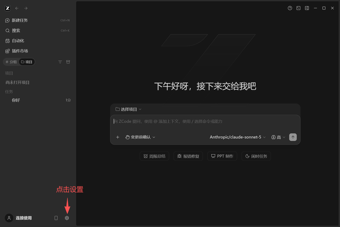This screenshot has height=227, width=340.
Task: Click the plus attachment icon
Action: click(118, 137)
